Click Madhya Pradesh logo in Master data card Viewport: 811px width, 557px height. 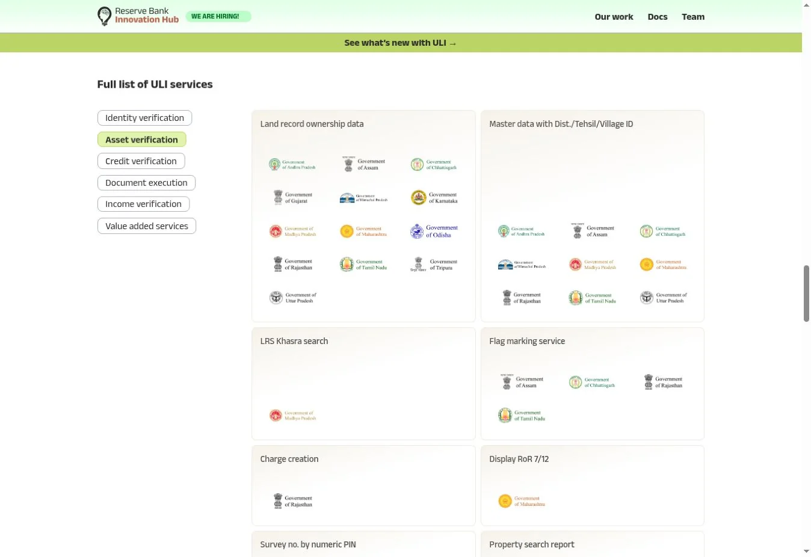(x=593, y=265)
